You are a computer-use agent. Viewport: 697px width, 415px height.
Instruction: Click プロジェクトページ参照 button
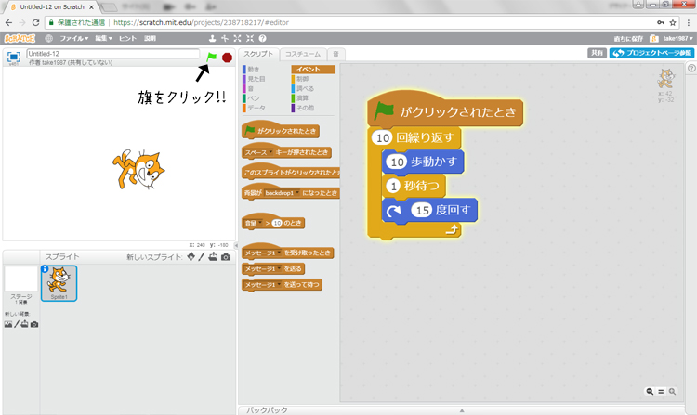(651, 53)
